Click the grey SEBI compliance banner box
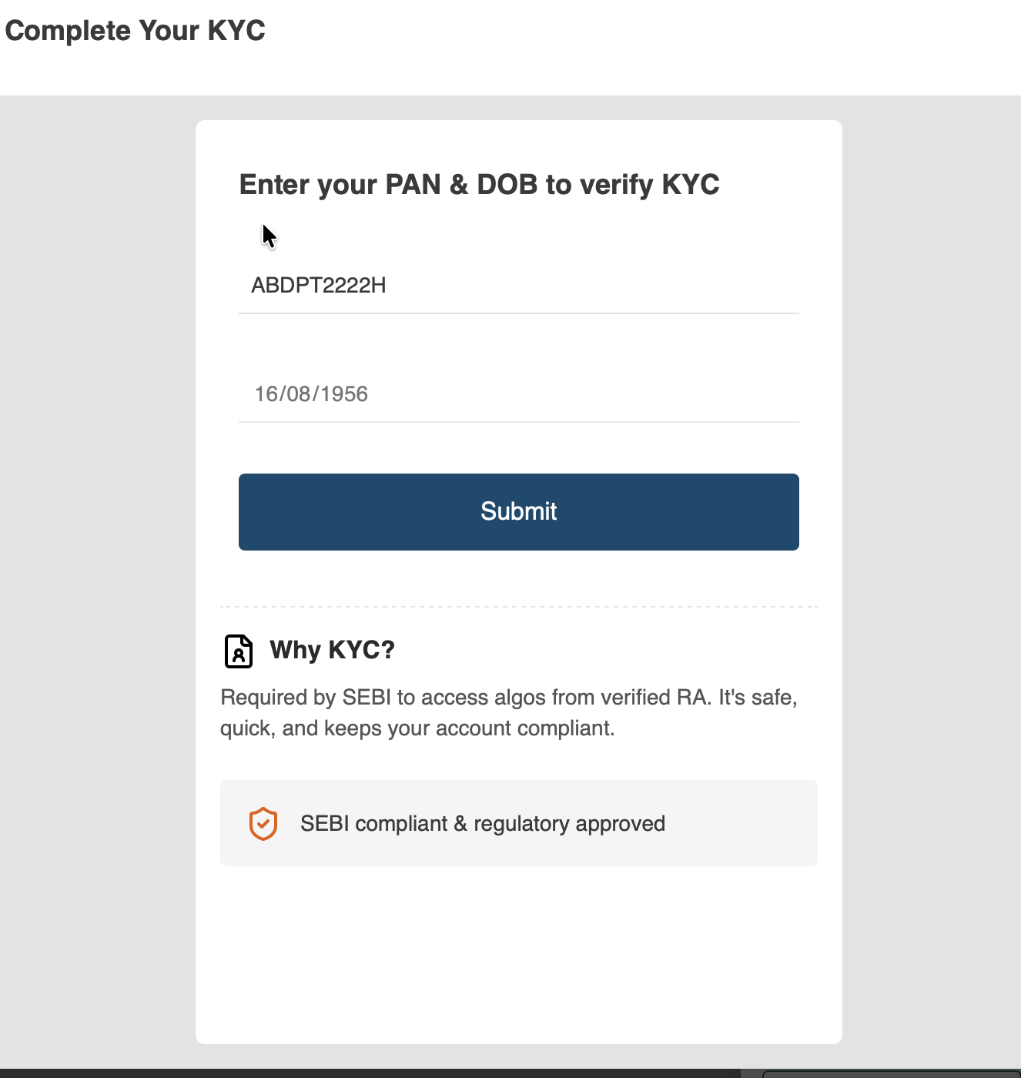Viewport: 1021px width, 1078px height. pos(739,824)
